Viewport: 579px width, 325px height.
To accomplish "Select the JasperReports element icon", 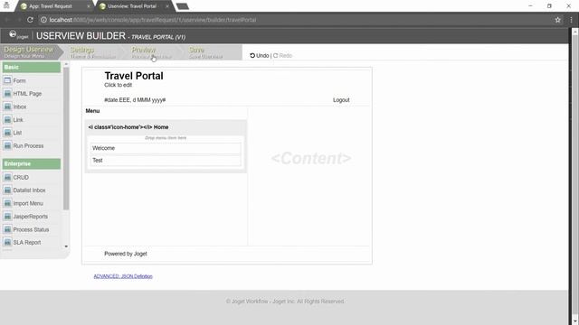I will (x=7, y=217).
